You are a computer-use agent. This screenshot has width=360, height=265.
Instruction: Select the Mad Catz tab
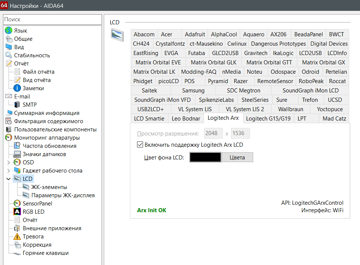click(334, 119)
